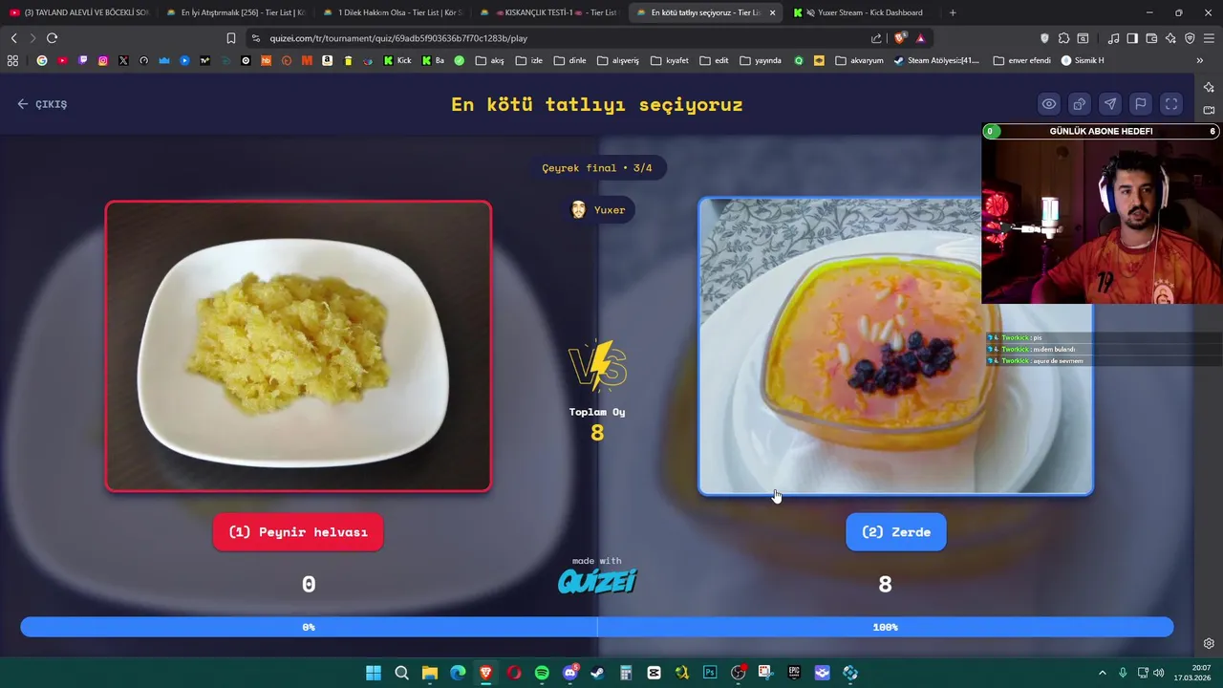Open Instagram bookmark icon

coord(103,60)
